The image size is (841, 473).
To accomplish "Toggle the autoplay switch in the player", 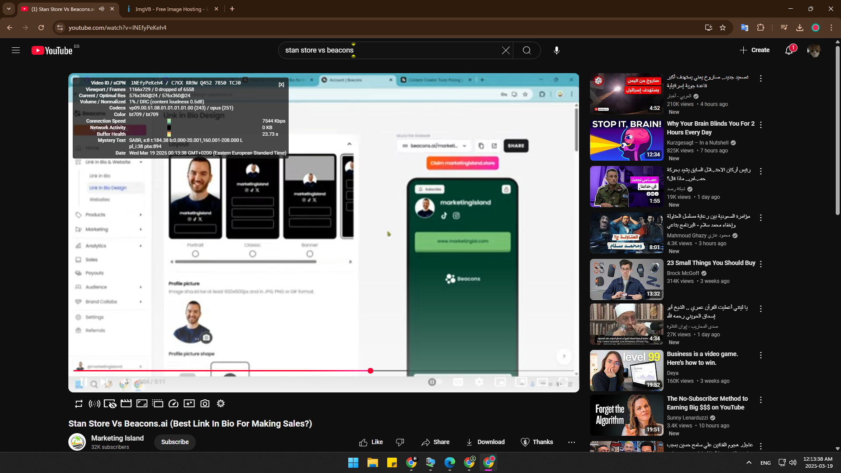I will pyautogui.click(x=434, y=382).
